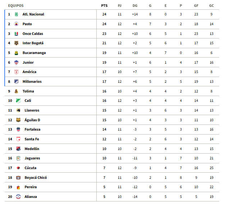Select the Águilas D team name
The width and height of the screenshot is (225, 204).
pyautogui.click(x=32, y=120)
